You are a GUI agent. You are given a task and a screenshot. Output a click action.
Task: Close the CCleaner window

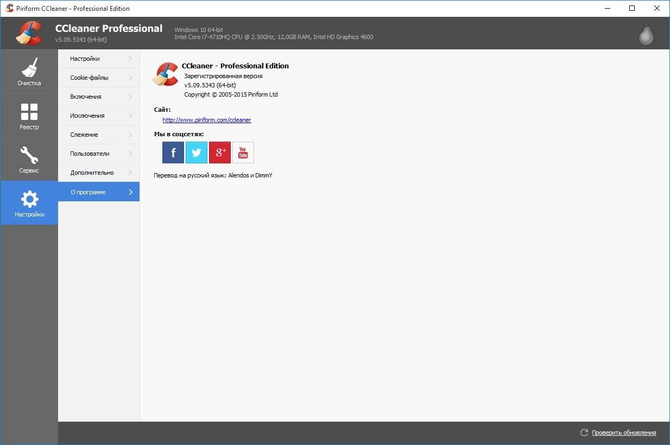[x=657, y=8]
